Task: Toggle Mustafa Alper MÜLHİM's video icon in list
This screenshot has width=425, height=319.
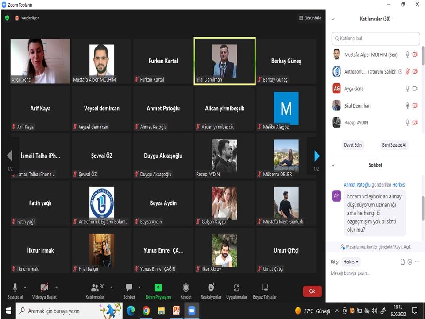Action: pos(415,54)
